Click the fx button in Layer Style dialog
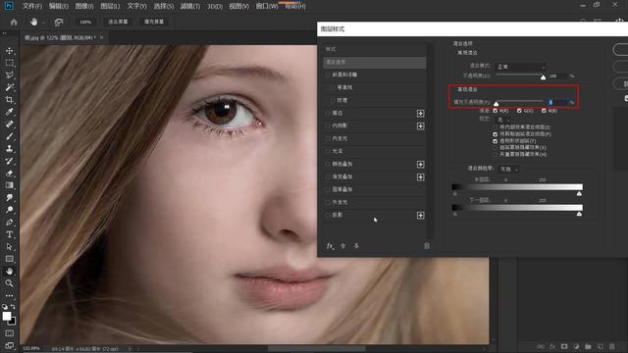The image size is (628, 353). (x=330, y=246)
